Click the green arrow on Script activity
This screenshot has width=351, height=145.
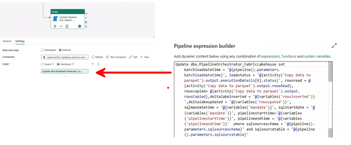(x=80, y=26)
